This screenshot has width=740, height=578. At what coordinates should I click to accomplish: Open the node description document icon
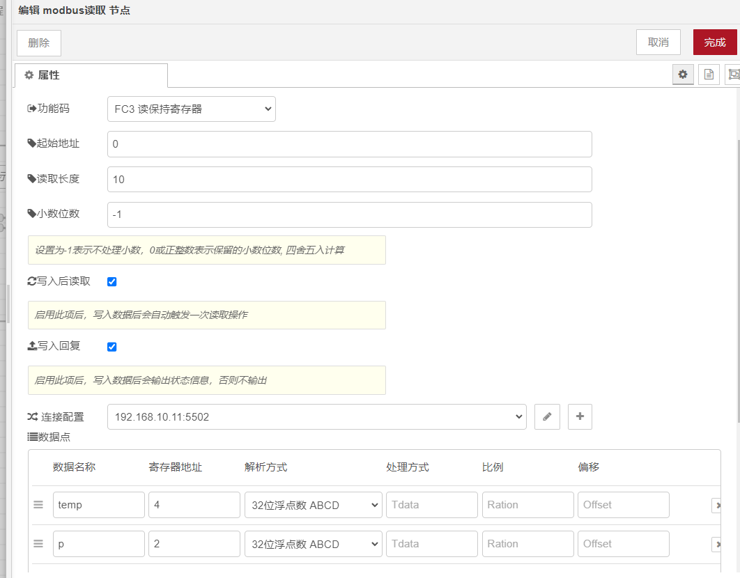point(709,75)
